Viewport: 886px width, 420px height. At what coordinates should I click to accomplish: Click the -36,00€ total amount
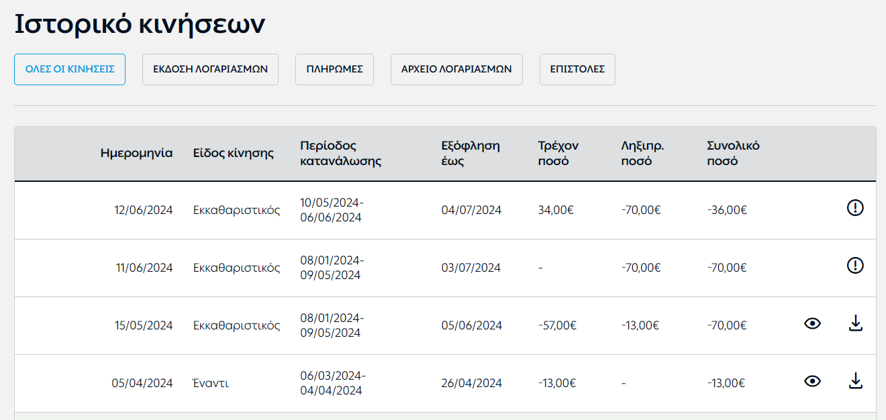[727, 210]
